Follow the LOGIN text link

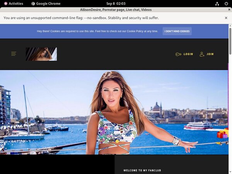(x=188, y=54)
